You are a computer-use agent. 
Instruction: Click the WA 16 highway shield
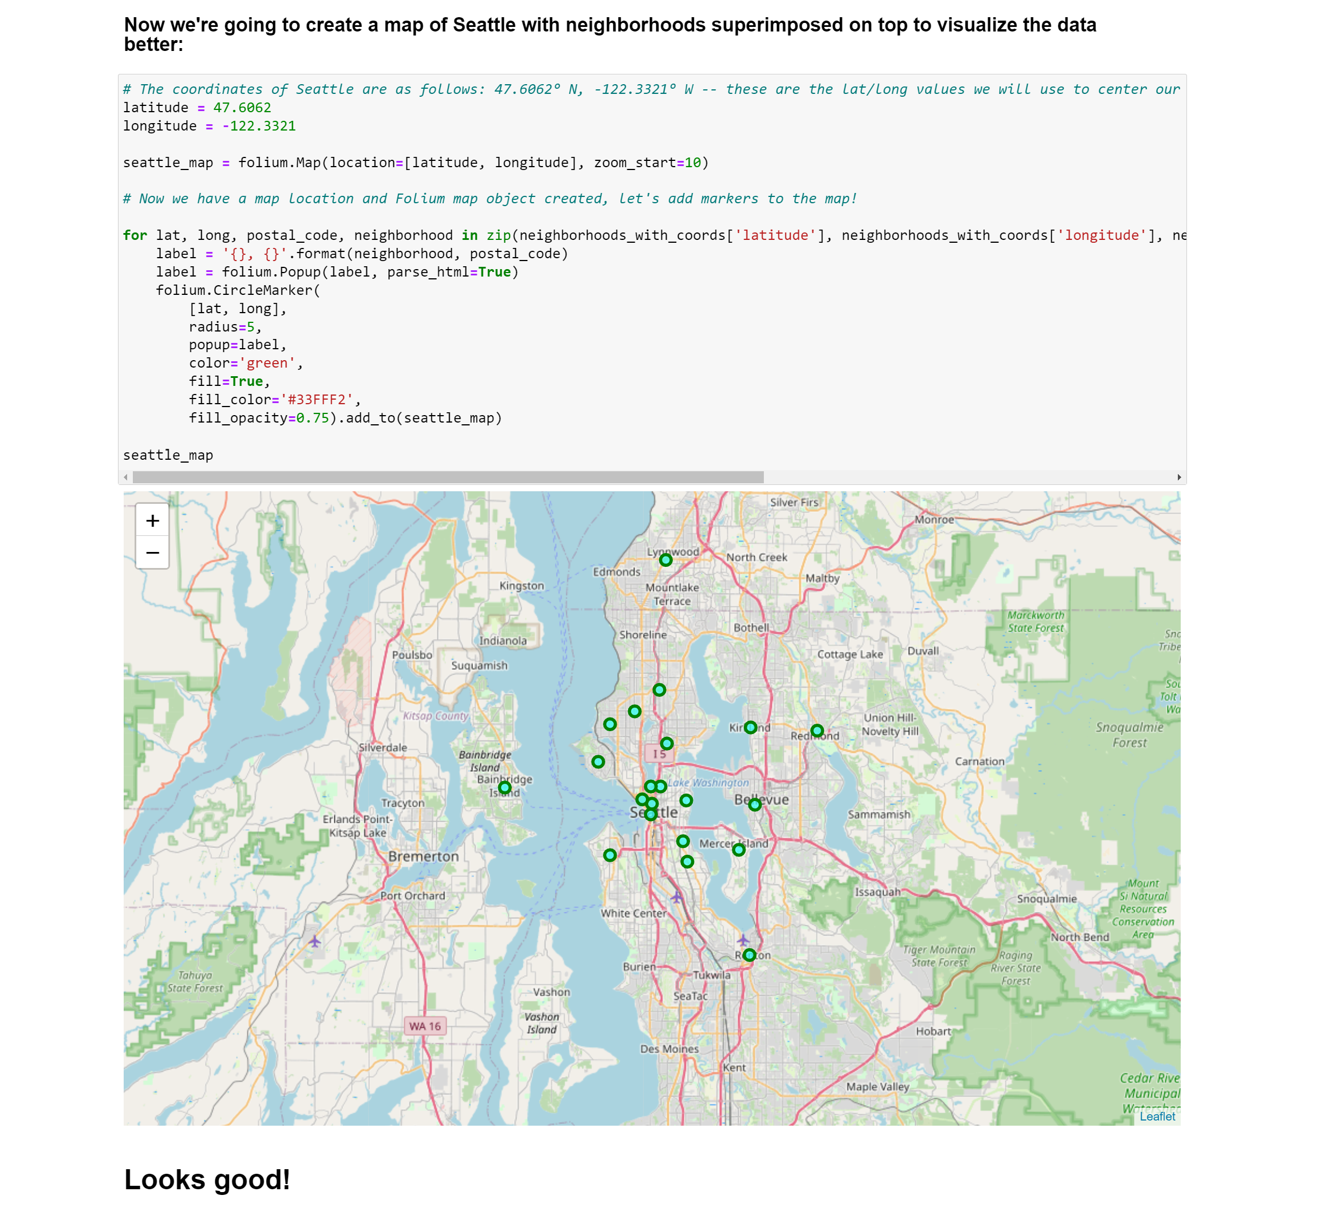(x=425, y=1025)
